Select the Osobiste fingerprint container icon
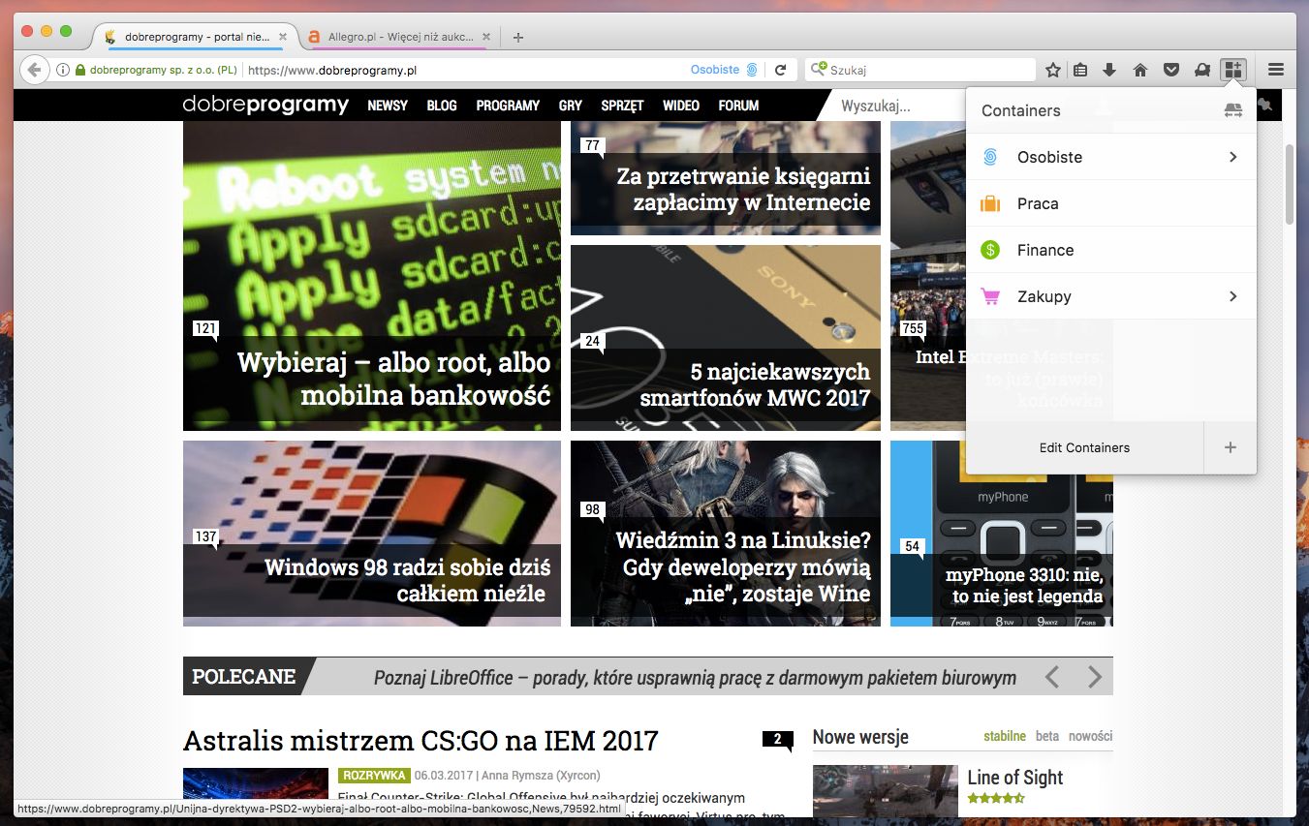Viewport: 1309px width, 826px height. tap(990, 157)
